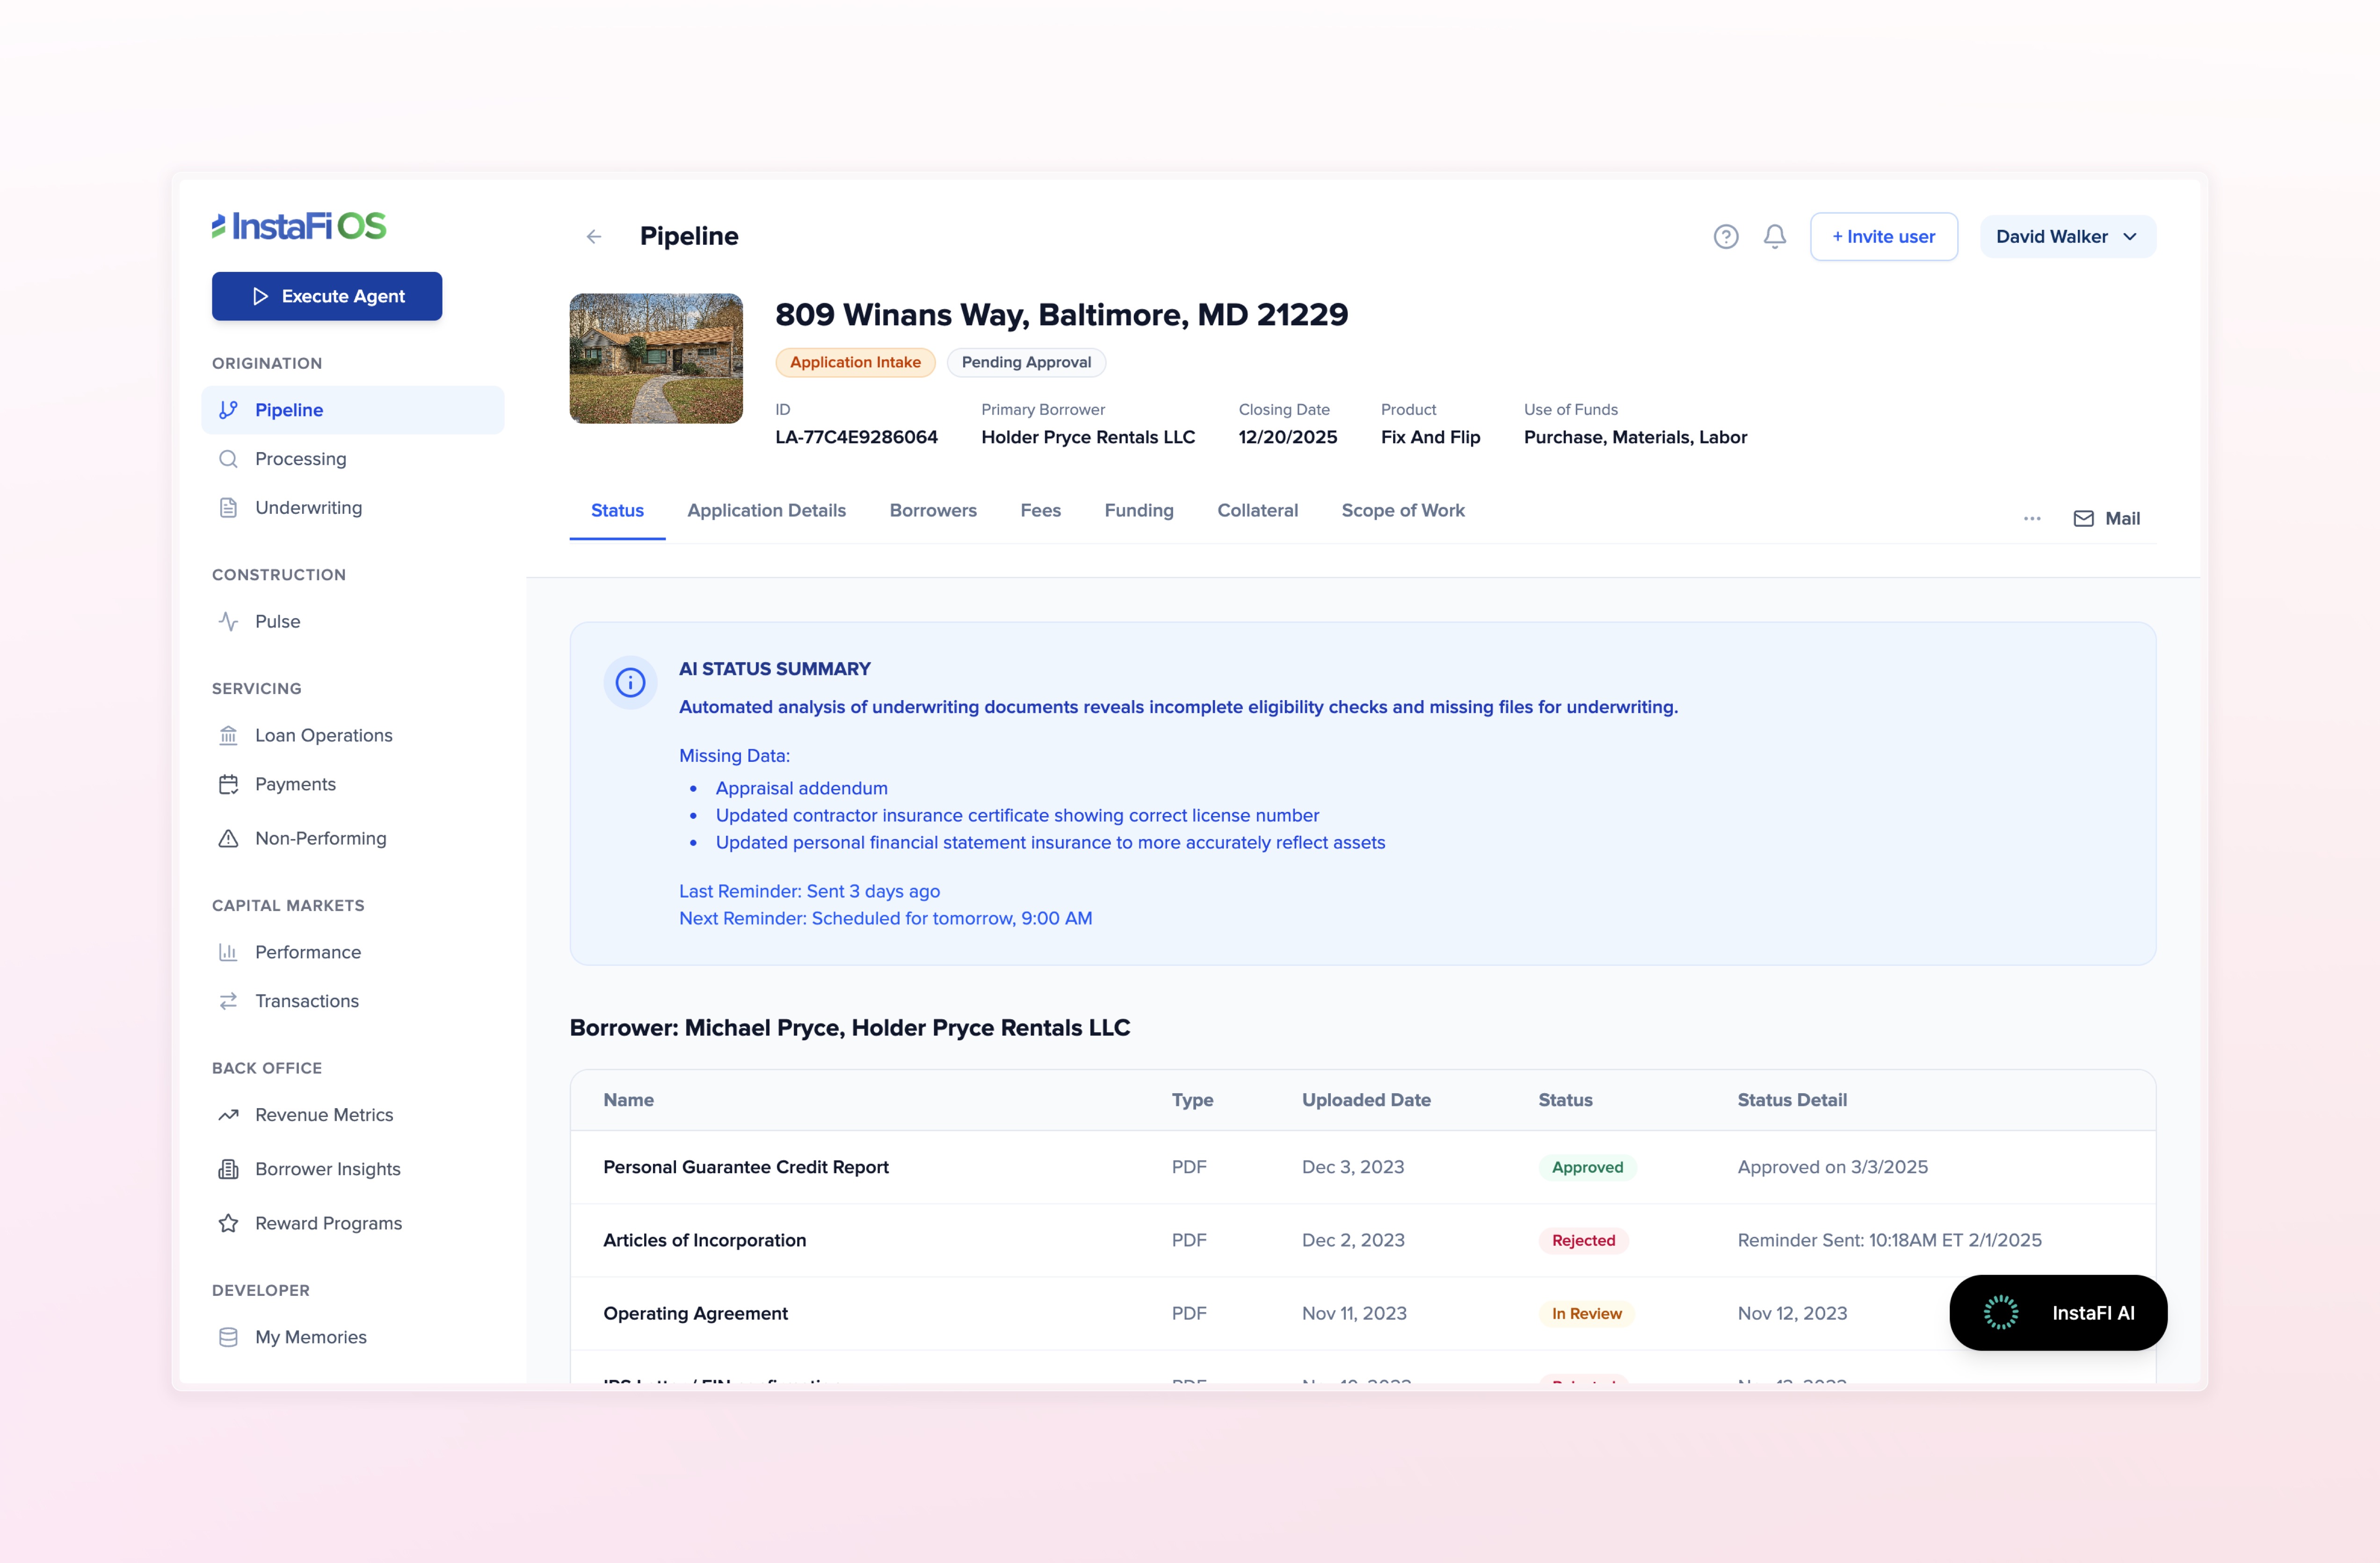The image size is (2380, 1563).
Task: Open the Pipeline section in the sidebar
Action: (288, 409)
